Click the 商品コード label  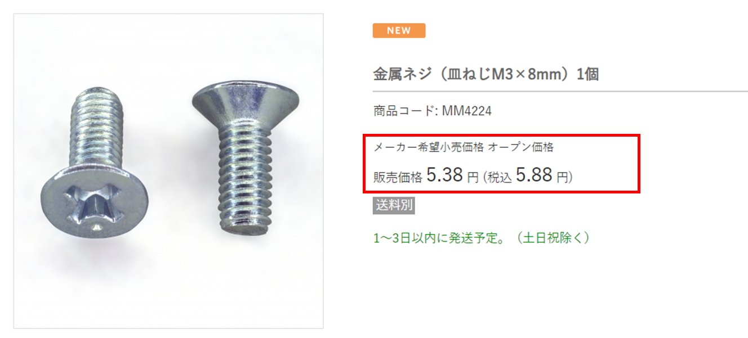[x=403, y=111]
